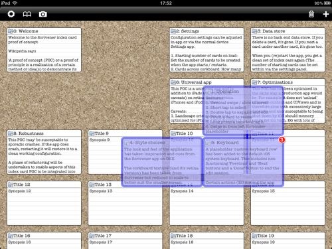Select the '2: Settings' card title
The image size is (332, 249).
click(188, 31)
